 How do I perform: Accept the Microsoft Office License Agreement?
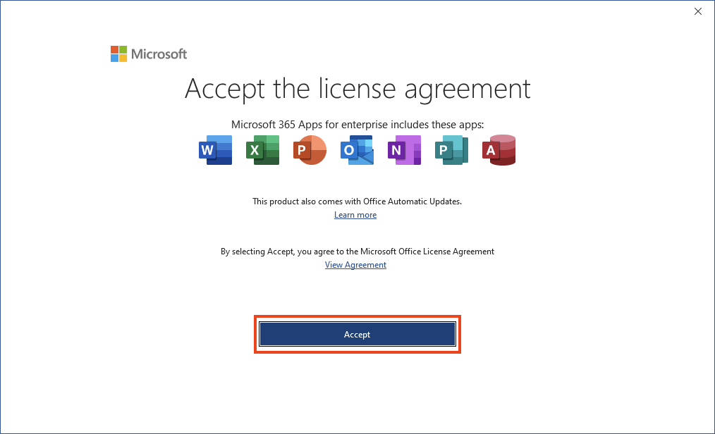tap(357, 334)
